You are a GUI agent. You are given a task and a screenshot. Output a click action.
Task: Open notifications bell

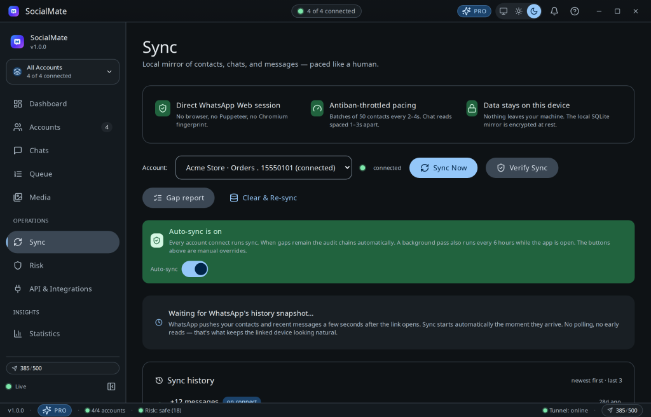[x=554, y=11]
